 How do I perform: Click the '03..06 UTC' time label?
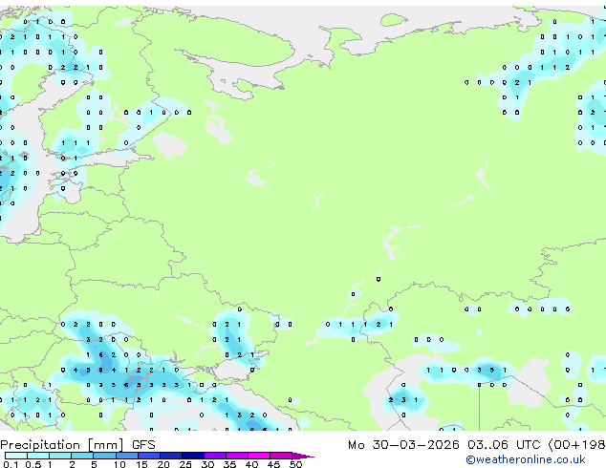click(x=504, y=445)
